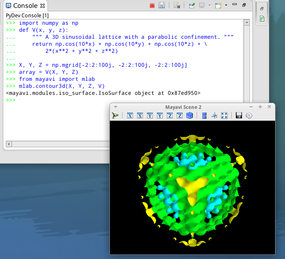285x259 pixels.
Task: Open the Mayavi Scene 2 window menu triangle
Action: click(x=116, y=107)
